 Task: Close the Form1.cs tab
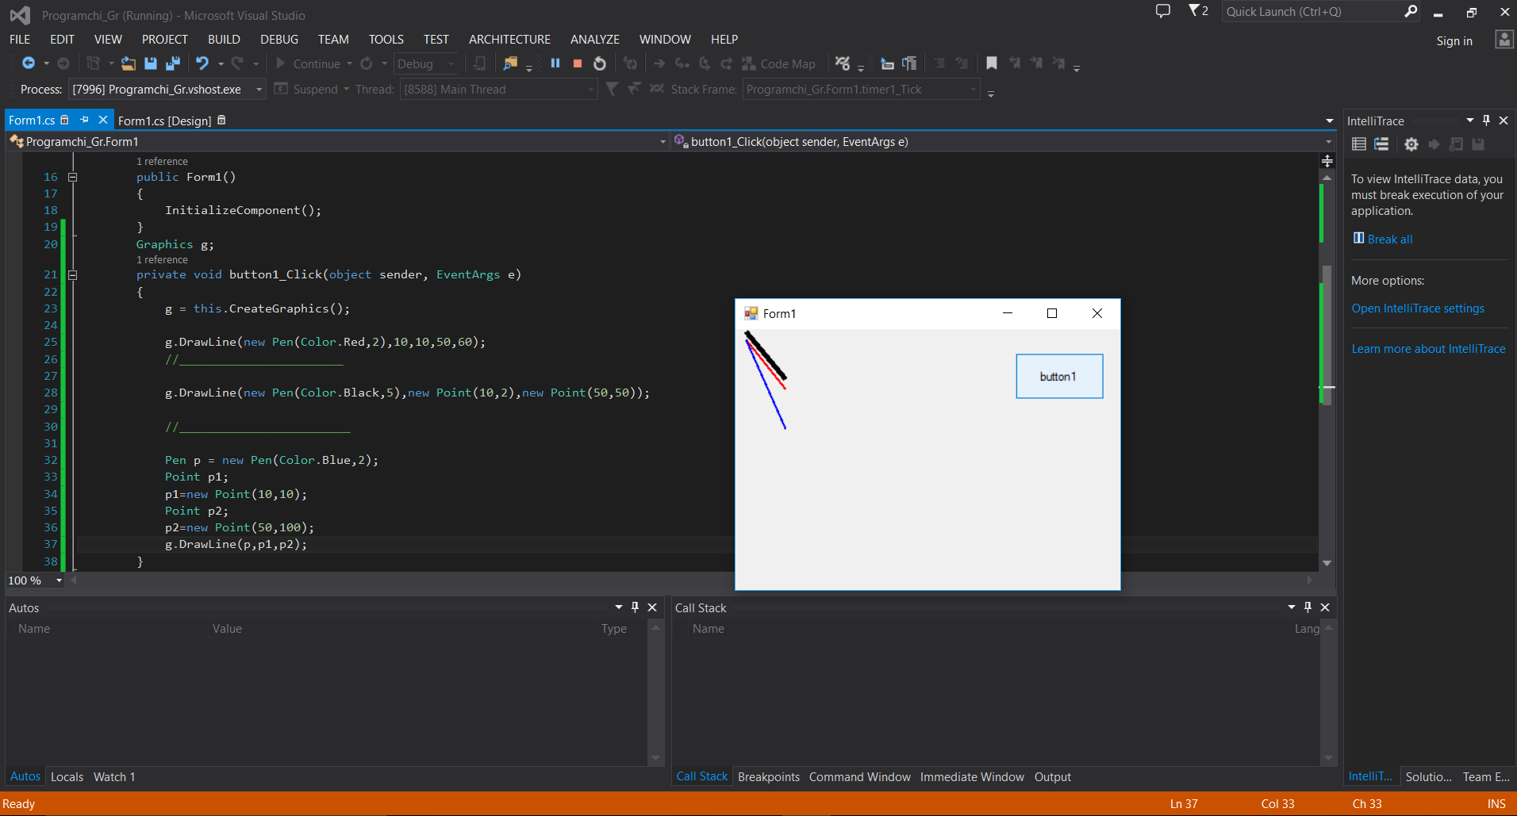point(102,120)
